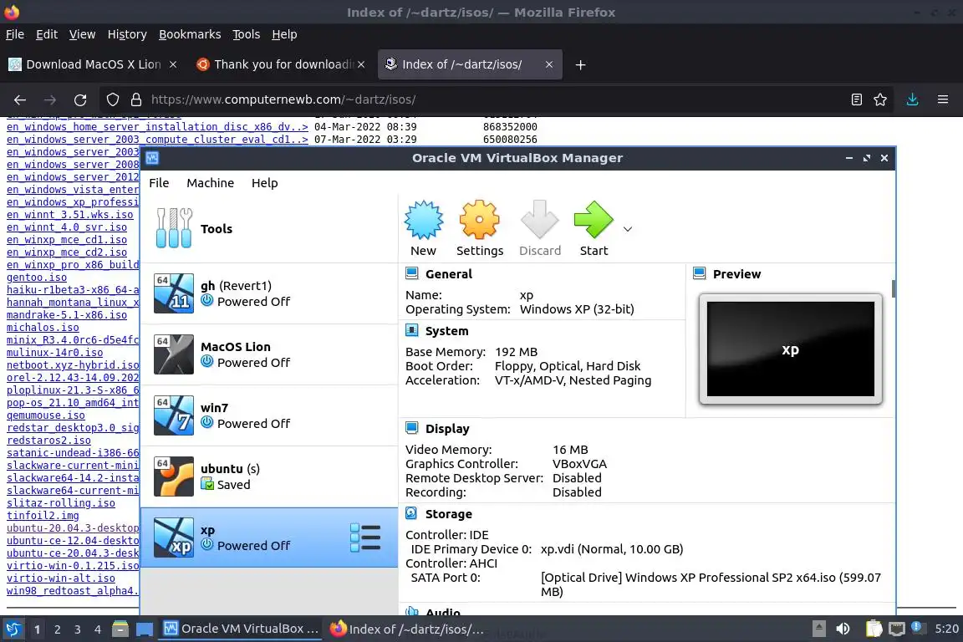Click the xp VM operating system icon

click(174, 538)
